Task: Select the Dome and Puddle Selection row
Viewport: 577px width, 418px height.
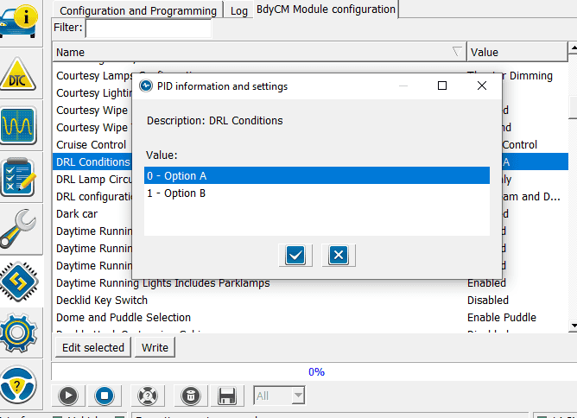Action: click(310, 318)
